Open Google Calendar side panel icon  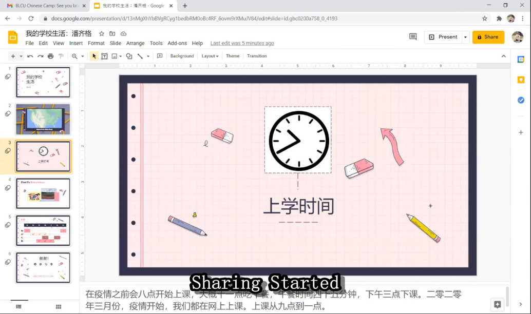(521, 60)
